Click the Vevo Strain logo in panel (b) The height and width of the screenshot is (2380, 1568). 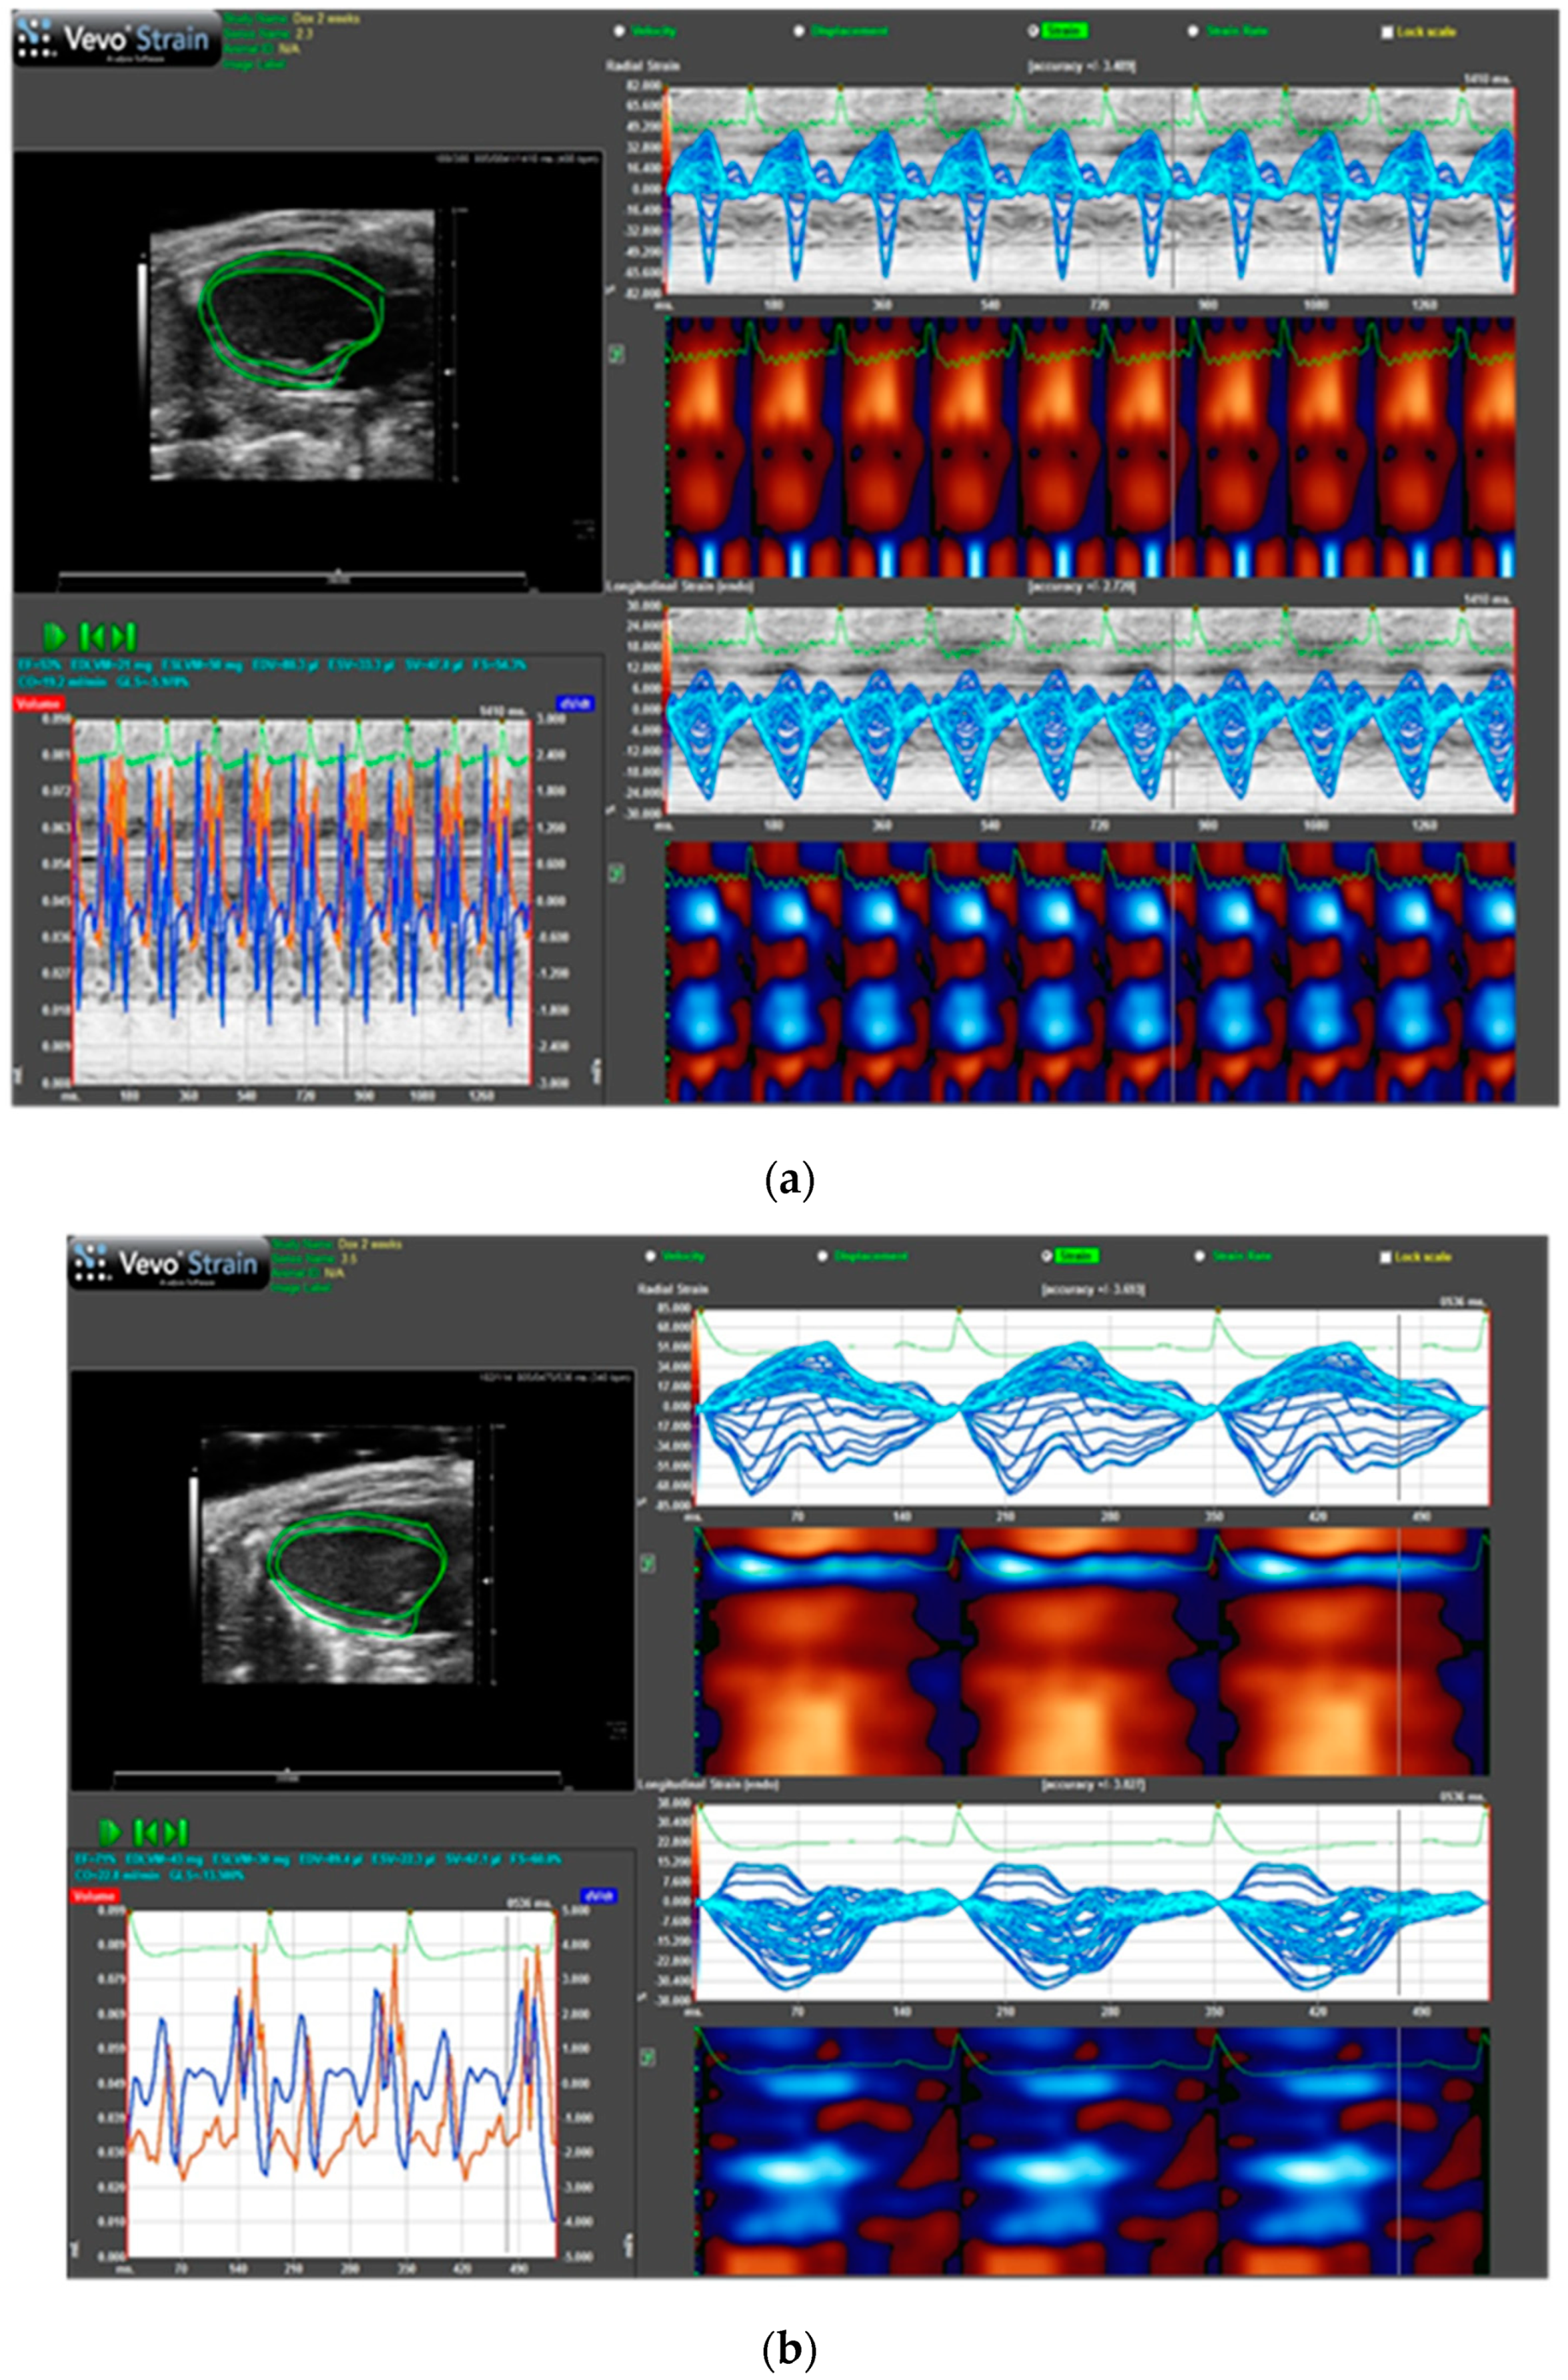(169, 1262)
